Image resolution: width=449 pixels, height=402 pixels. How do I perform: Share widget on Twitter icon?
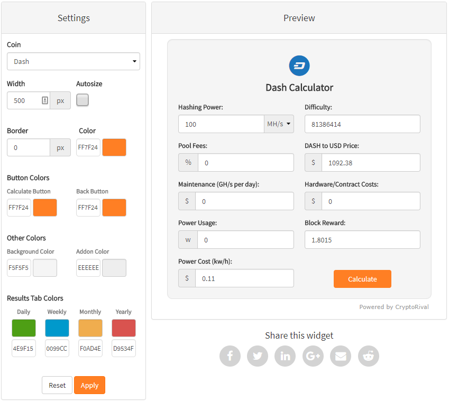[x=258, y=356]
